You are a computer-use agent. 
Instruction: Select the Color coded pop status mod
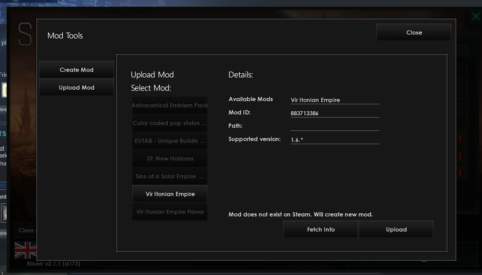tap(170, 123)
